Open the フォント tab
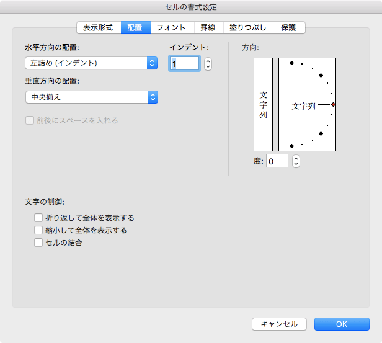 click(172, 28)
